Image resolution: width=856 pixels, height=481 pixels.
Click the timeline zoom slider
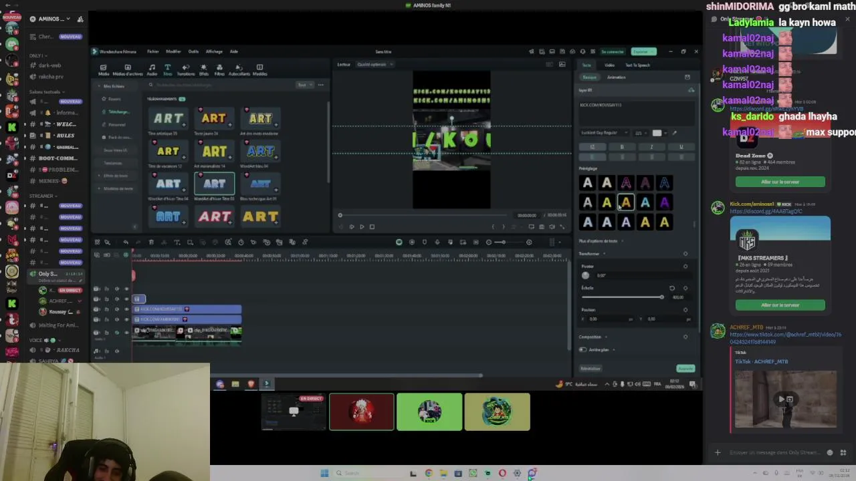click(509, 242)
